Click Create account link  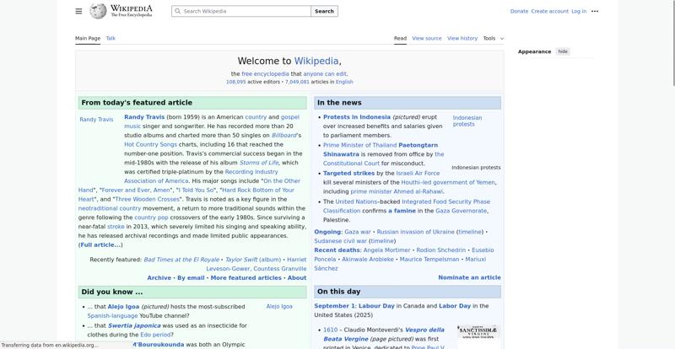(x=550, y=11)
